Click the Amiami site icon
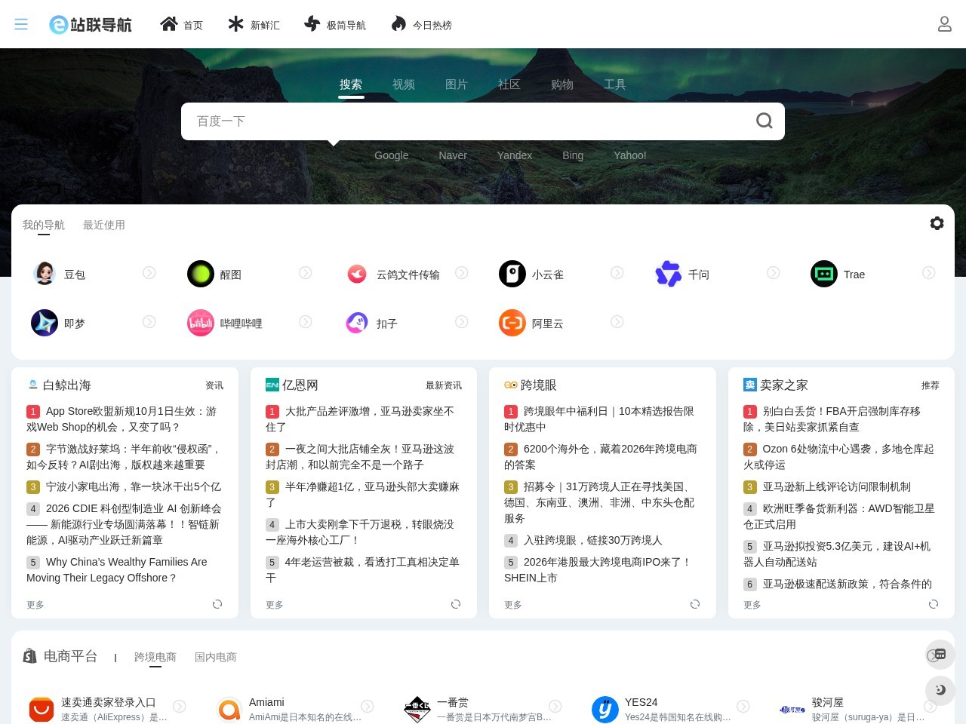Viewport: 966px width, 724px height. 229,709
